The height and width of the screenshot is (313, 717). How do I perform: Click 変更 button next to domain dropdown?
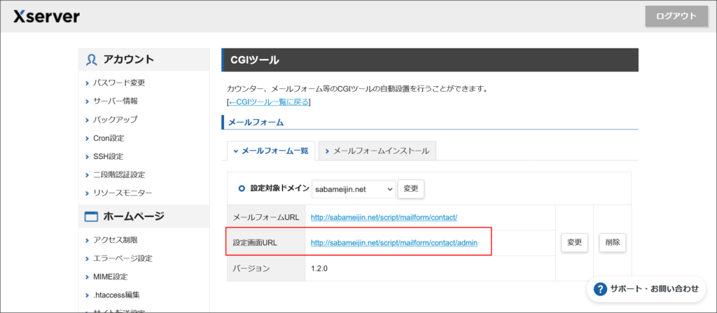[411, 188]
